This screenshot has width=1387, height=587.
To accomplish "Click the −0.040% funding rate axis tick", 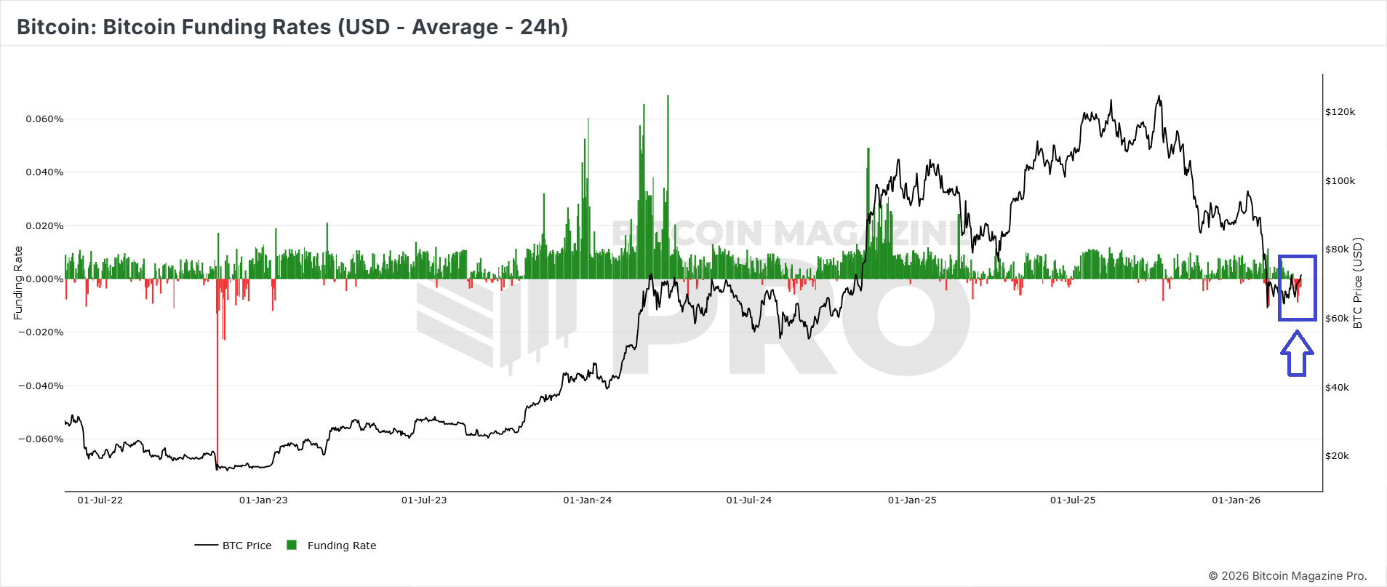I will [41, 386].
